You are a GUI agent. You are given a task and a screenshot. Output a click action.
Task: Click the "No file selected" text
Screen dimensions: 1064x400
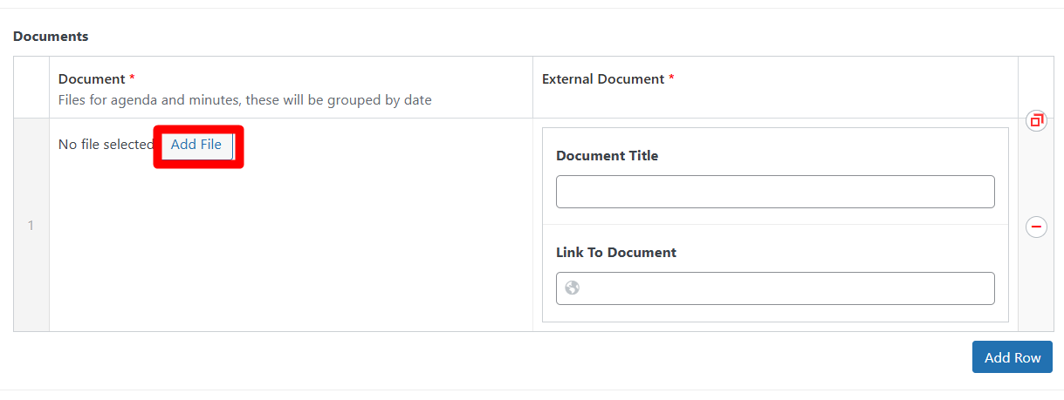(105, 145)
